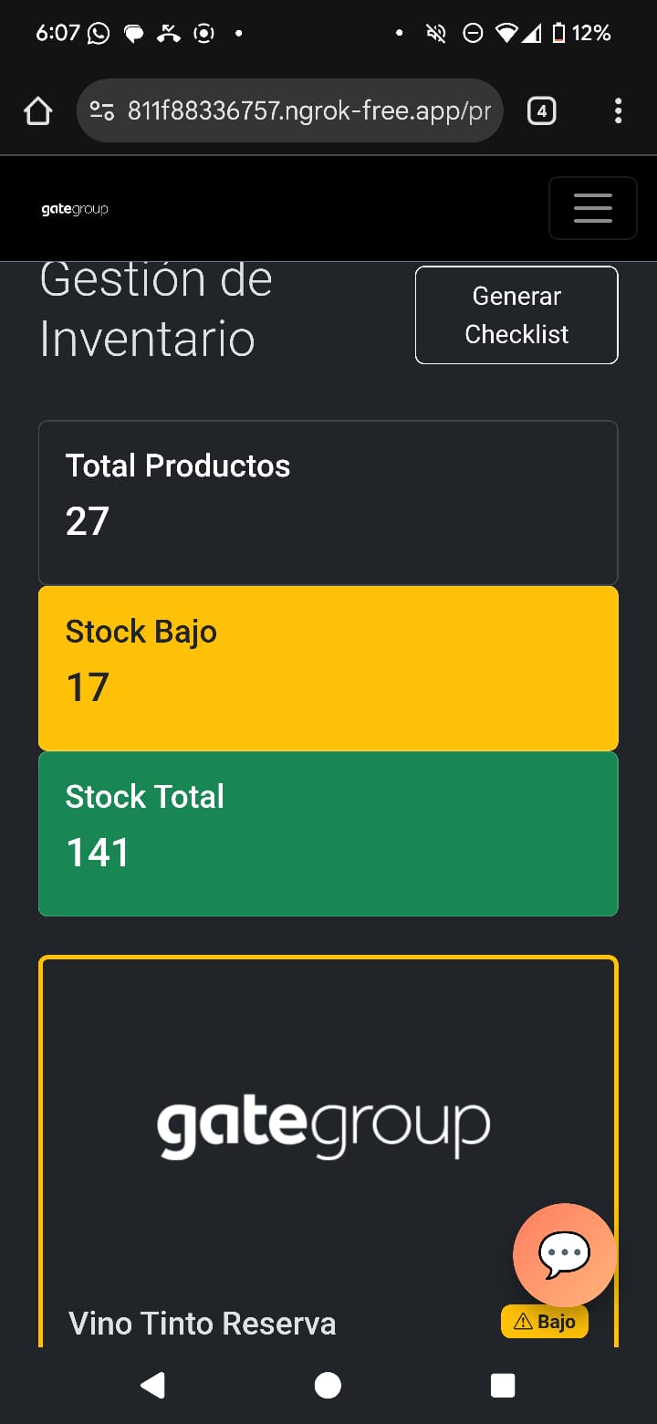Tap the site settings icon in address bar
Viewport: 657px width, 1424px height.
tap(101, 111)
